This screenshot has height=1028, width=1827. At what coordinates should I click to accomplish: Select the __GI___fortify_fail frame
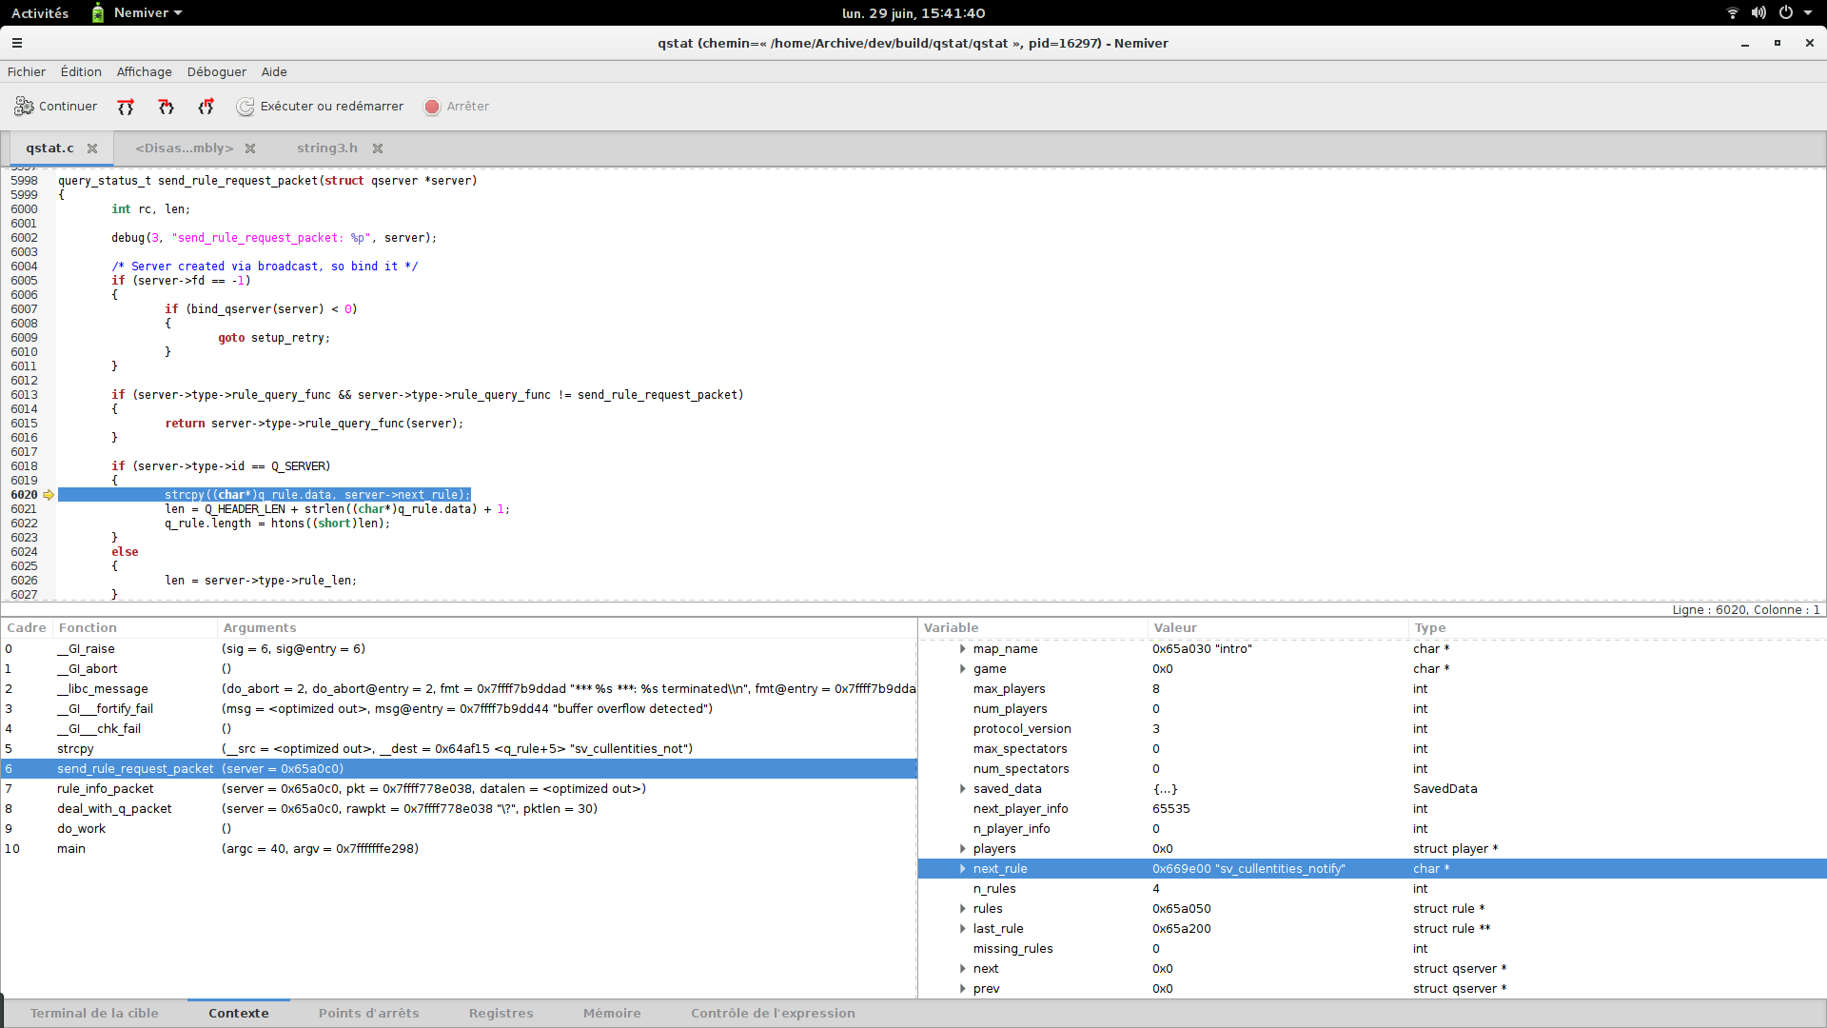pyautogui.click(x=459, y=709)
